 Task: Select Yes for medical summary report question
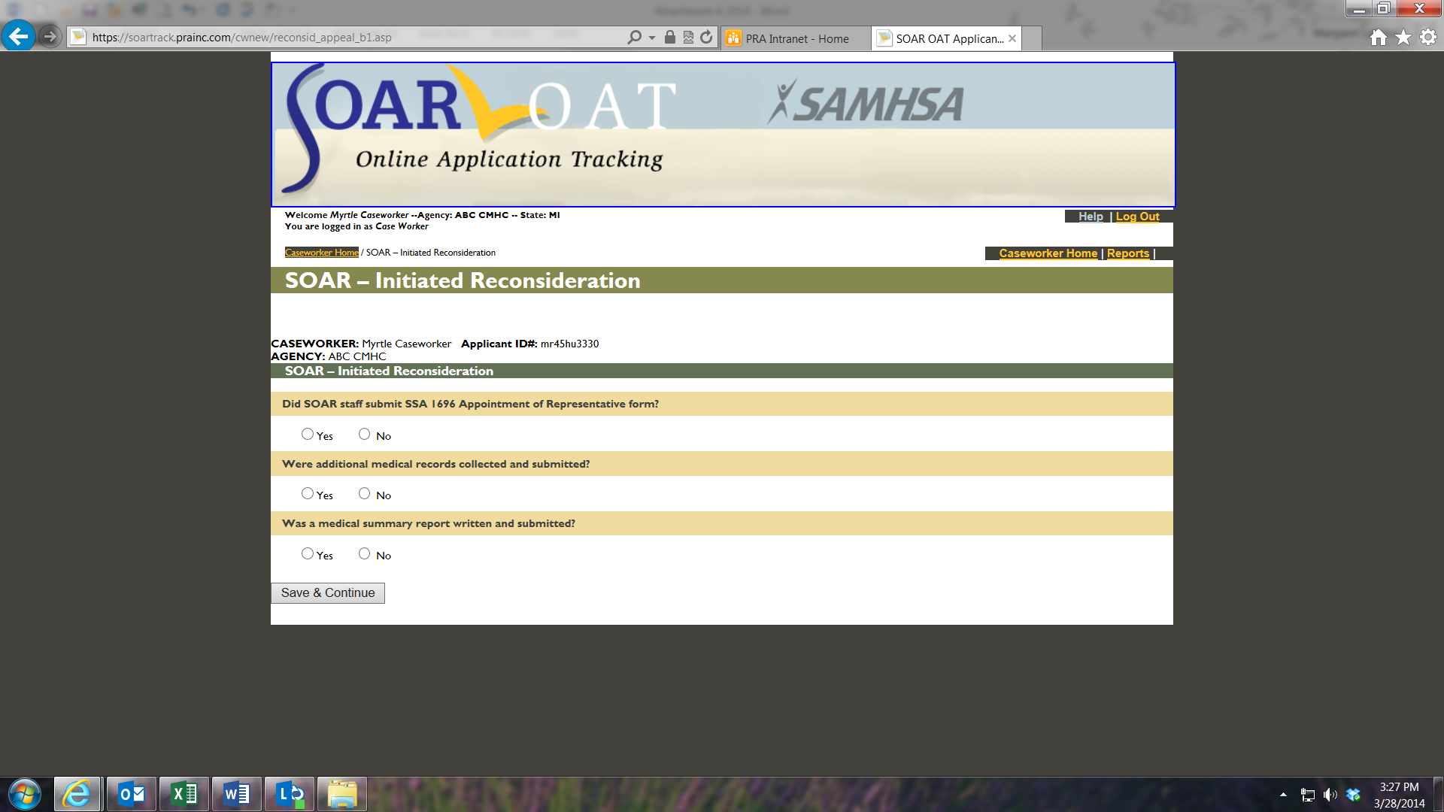coord(308,553)
